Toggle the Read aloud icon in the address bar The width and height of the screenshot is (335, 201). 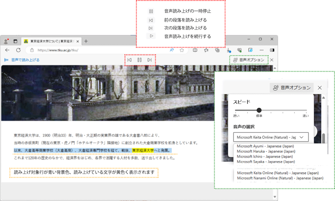(x=172, y=50)
